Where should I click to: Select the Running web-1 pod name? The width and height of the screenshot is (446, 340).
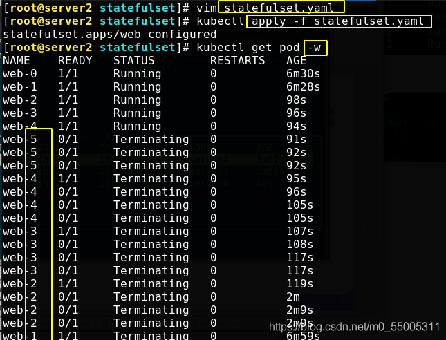pyautogui.click(x=20, y=86)
